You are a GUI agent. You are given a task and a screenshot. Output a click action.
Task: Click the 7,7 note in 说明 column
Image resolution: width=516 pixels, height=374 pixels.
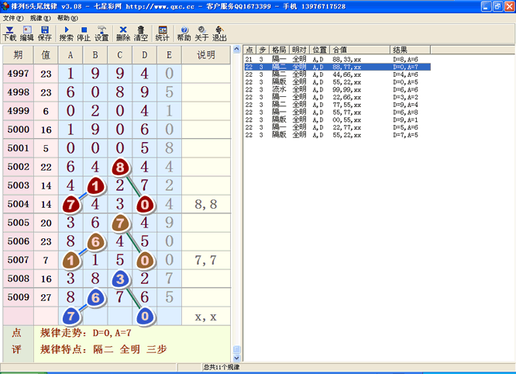pyautogui.click(x=206, y=260)
